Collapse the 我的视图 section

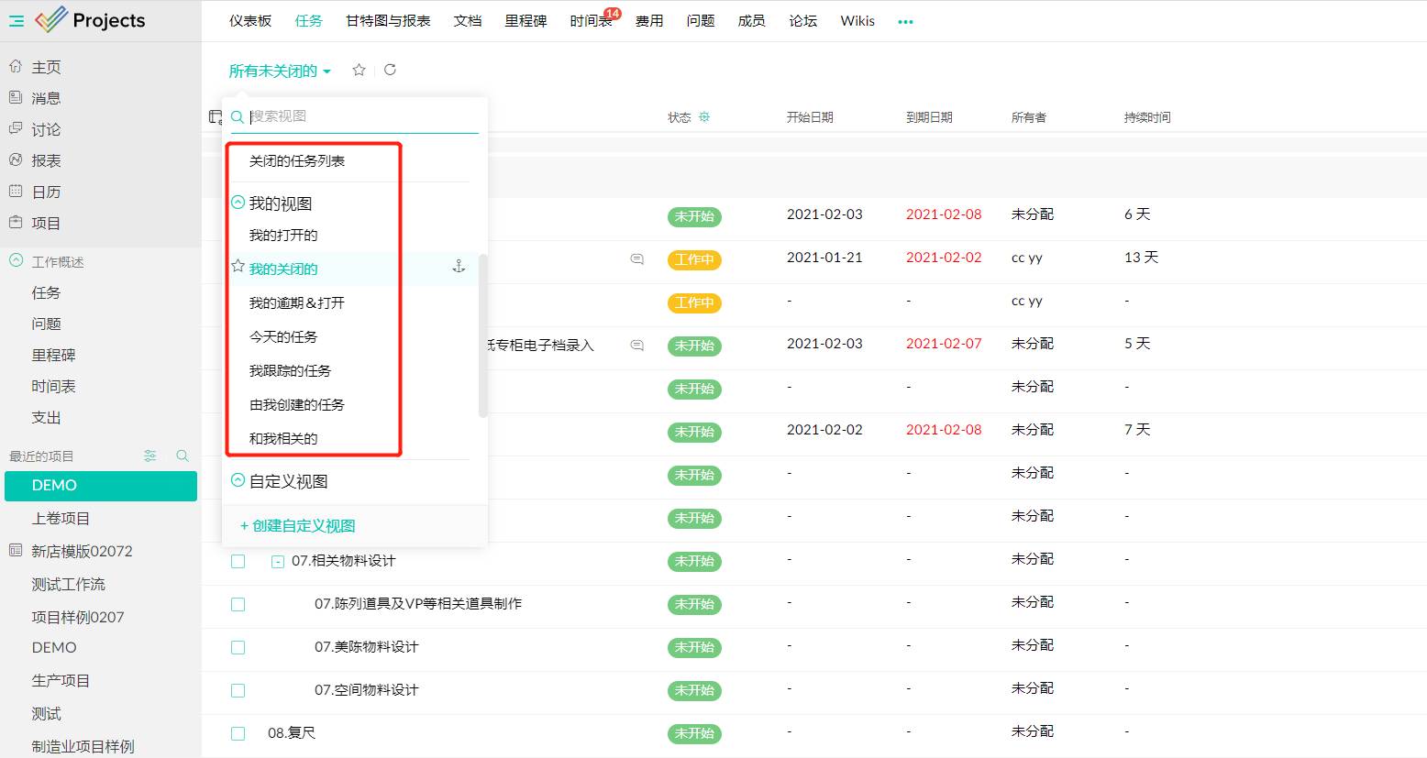tap(238, 203)
